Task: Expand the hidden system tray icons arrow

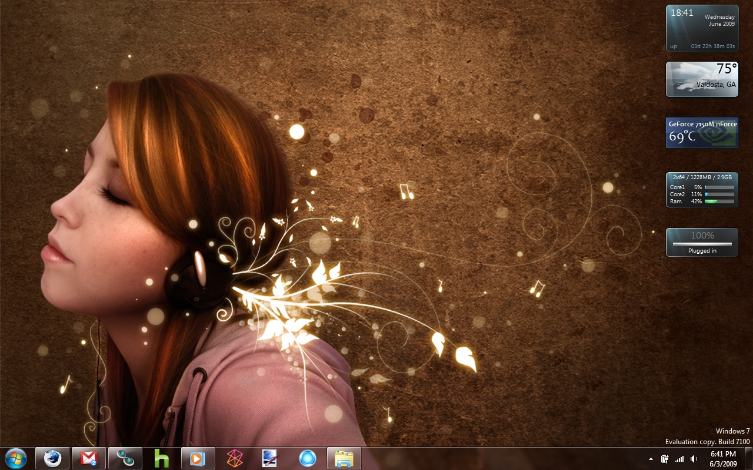Action: click(651, 458)
